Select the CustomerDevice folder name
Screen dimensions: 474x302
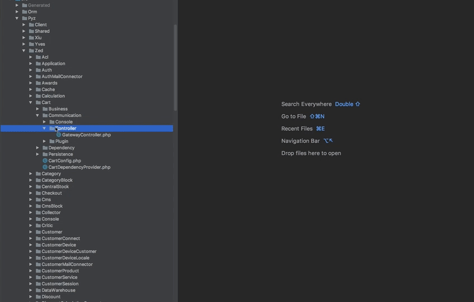pyautogui.click(x=59, y=245)
